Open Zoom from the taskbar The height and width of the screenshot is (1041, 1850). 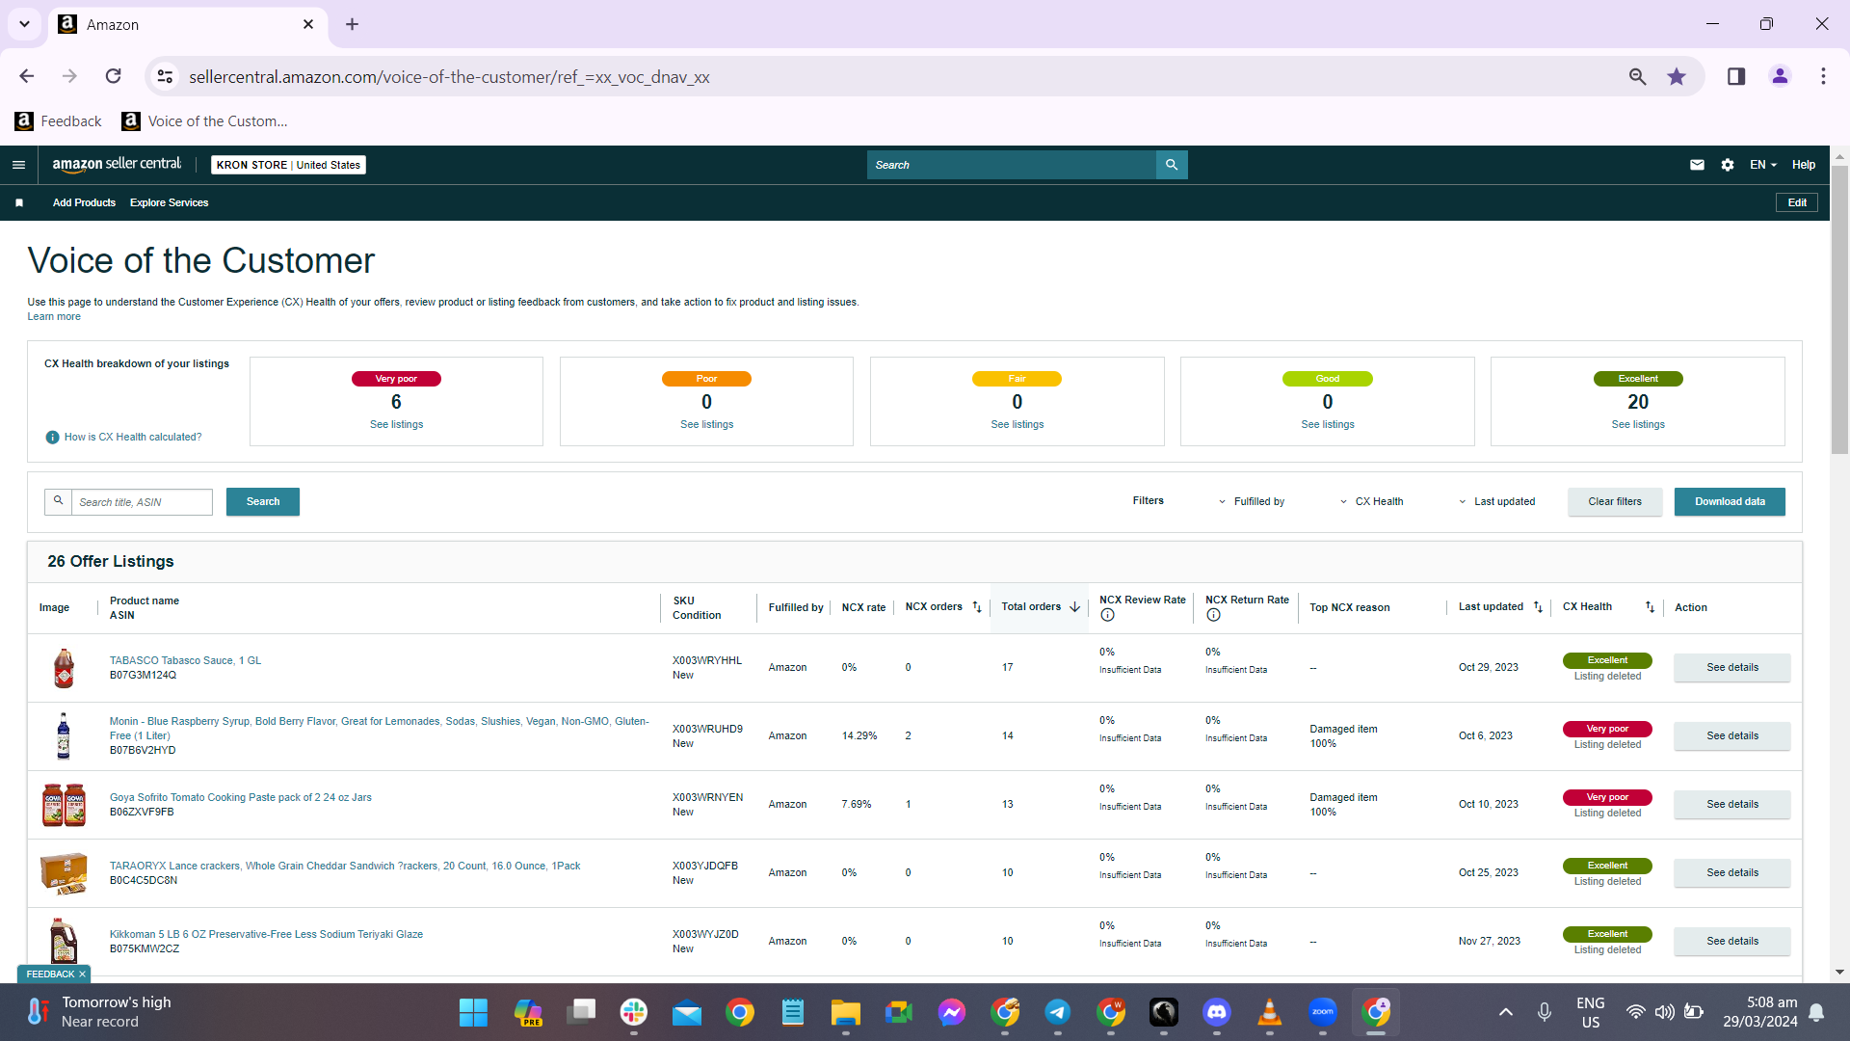point(1323,1012)
